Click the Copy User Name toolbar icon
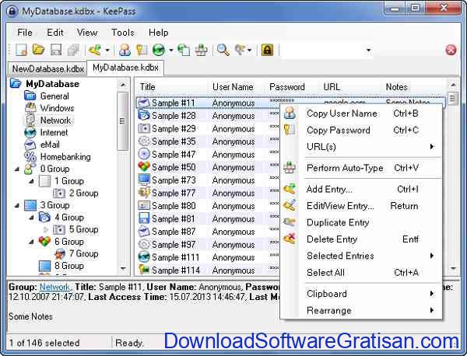467x356 pixels. click(x=125, y=50)
